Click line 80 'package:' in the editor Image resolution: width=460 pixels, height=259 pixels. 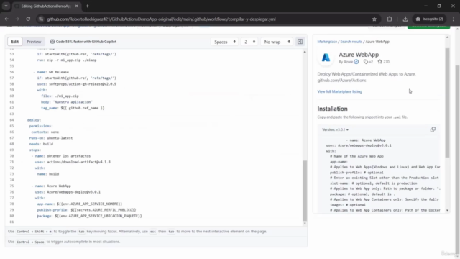(x=45, y=216)
